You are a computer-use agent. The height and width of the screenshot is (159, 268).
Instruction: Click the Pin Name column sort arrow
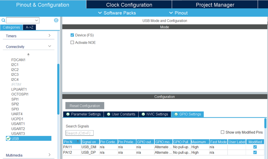tap(78, 142)
